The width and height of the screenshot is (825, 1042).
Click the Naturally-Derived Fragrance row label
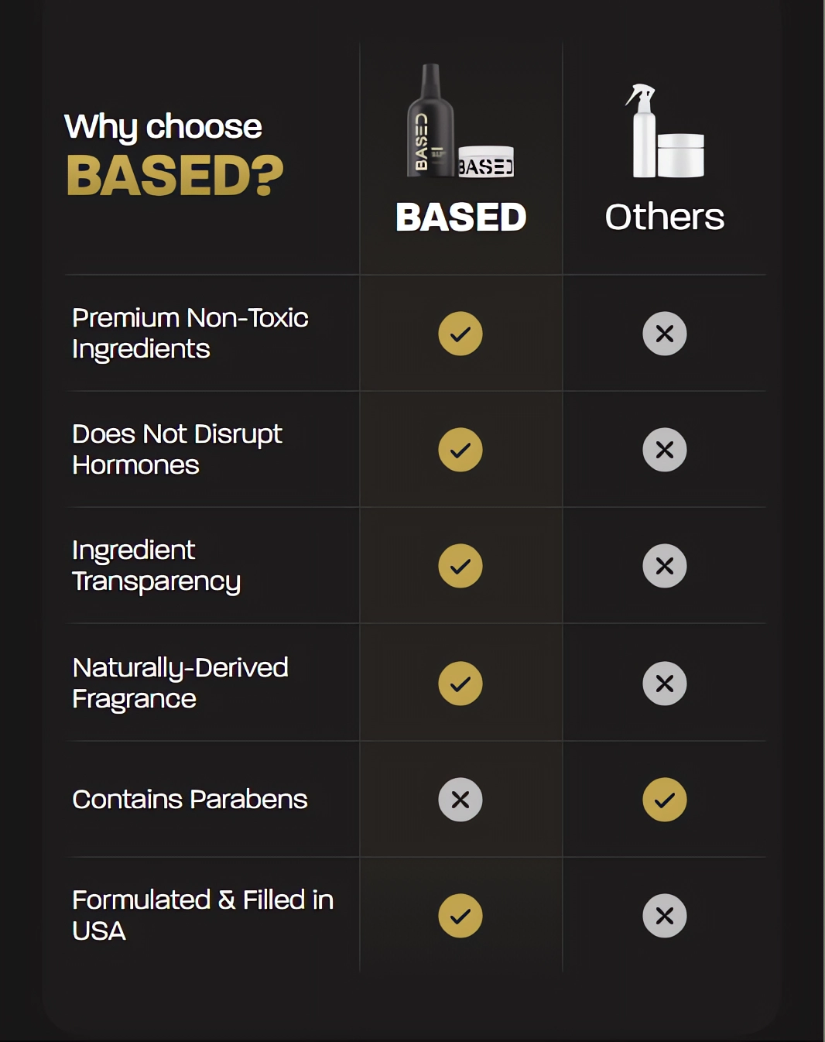(x=180, y=683)
